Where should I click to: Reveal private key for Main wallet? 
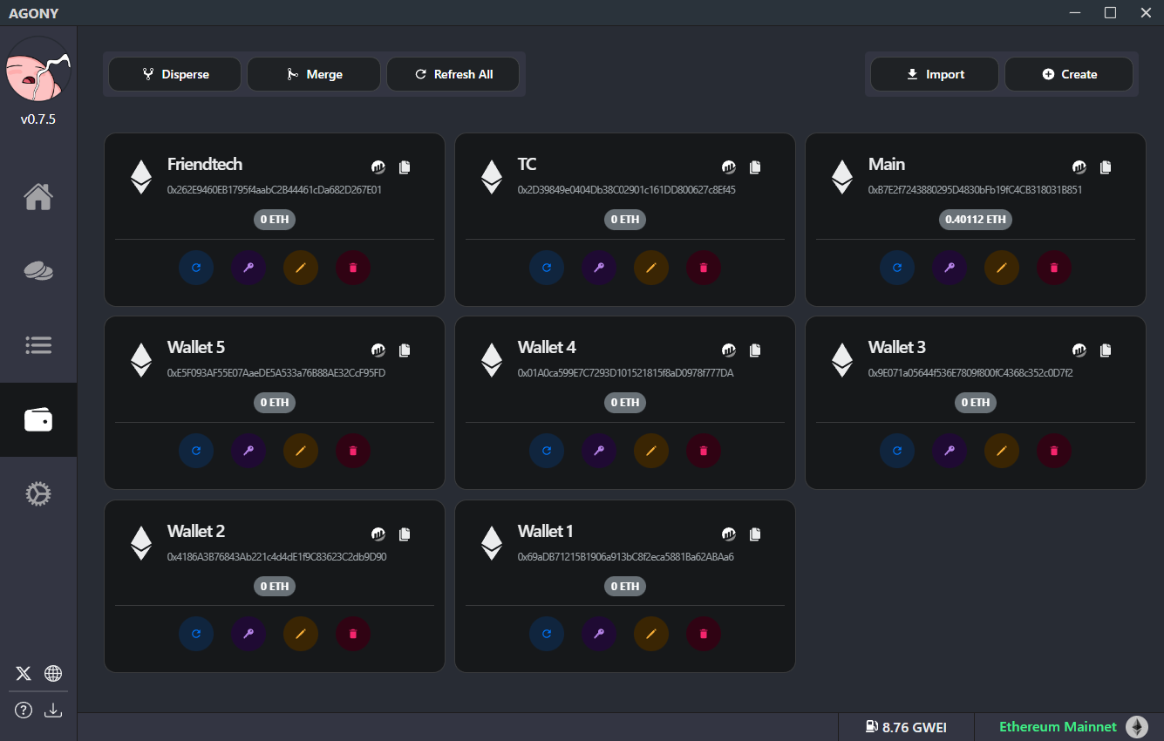pyautogui.click(x=950, y=268)
